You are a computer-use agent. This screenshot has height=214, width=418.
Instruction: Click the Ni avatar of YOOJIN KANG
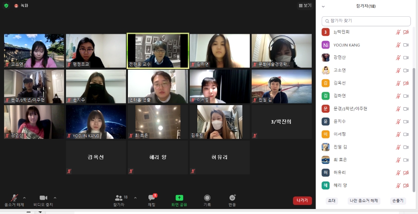[x=326, y=45]
